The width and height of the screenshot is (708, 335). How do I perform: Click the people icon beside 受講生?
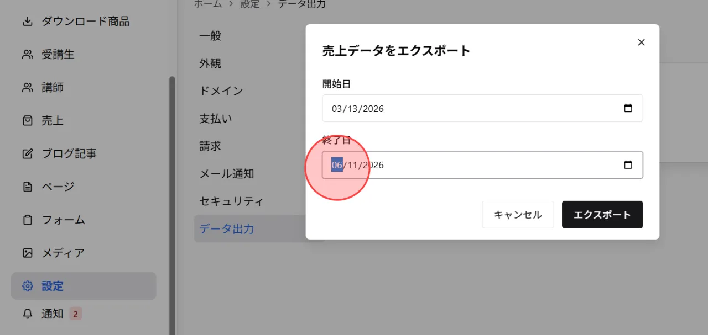[28, 55]
